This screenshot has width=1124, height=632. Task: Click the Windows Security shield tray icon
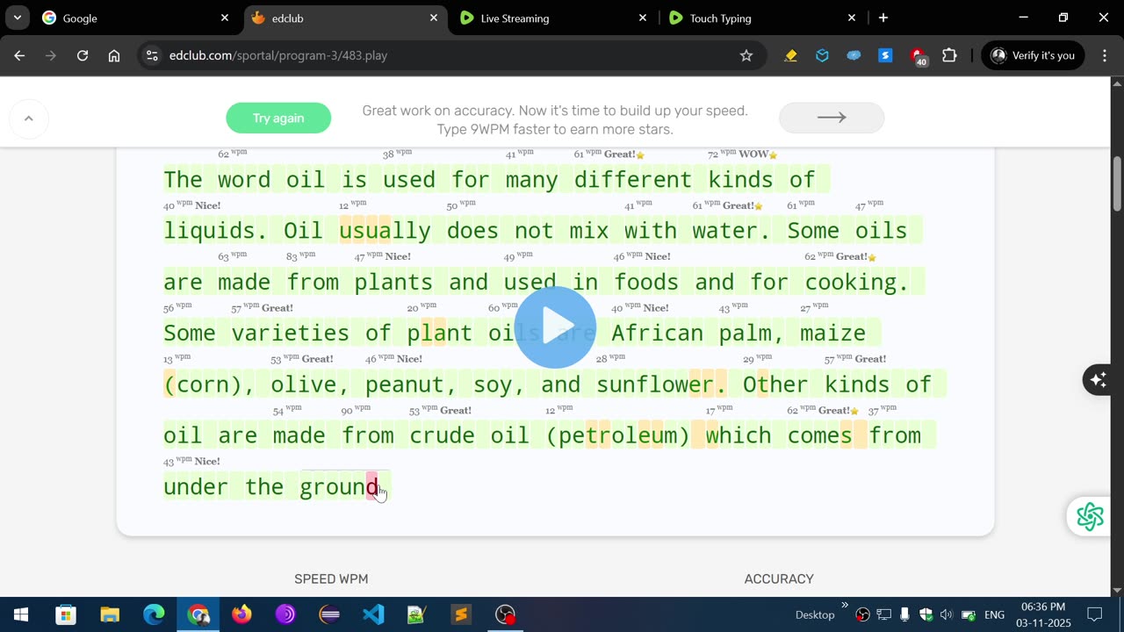click(x=926, y=614)
